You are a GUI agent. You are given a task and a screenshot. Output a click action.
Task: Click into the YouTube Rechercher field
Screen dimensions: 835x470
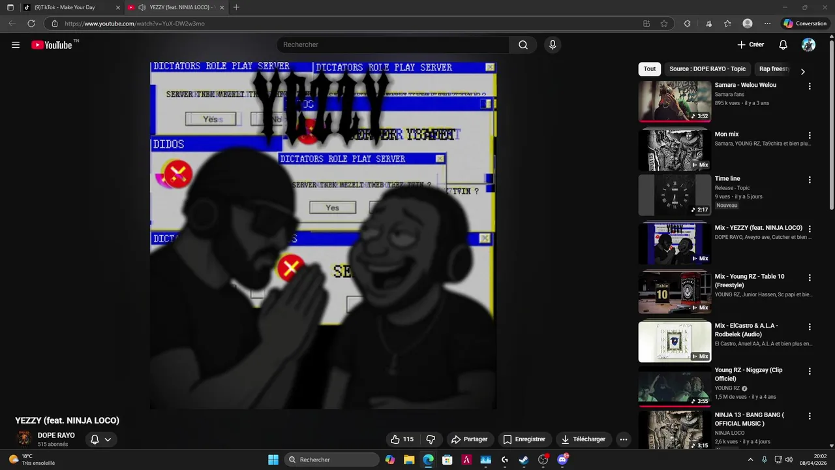click(x=393, y=44)
